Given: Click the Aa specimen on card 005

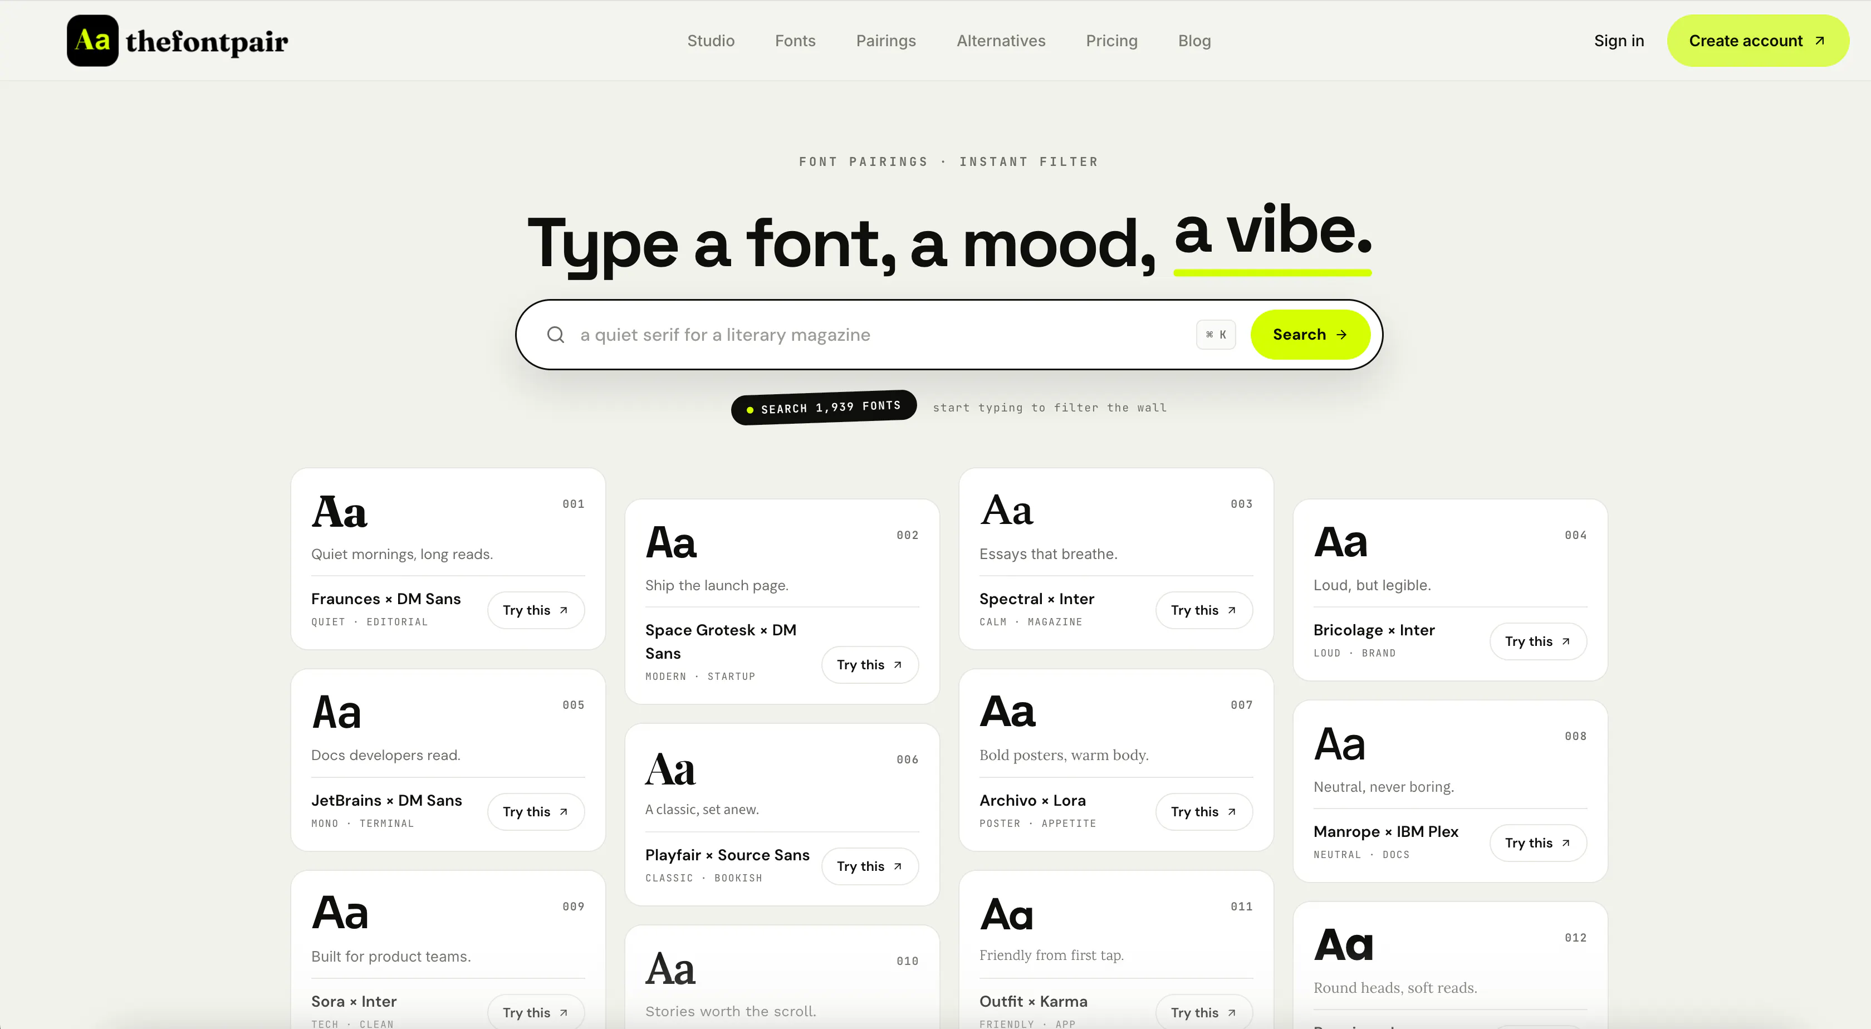Looking at the screenshot, I should (x=336, y=712).
